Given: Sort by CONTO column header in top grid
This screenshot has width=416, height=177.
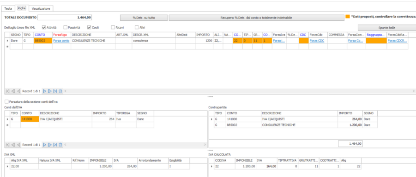Looking at the screenshot, I should coord(43,35).
